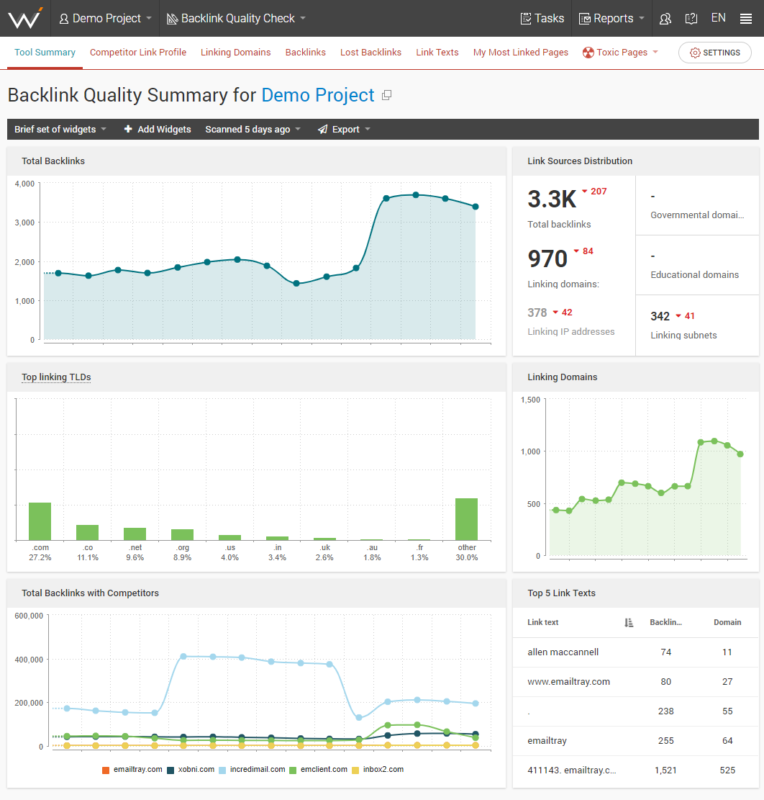Open project in new window icon
The width and height of the screenshot is (764, 800).
[387, 95]
